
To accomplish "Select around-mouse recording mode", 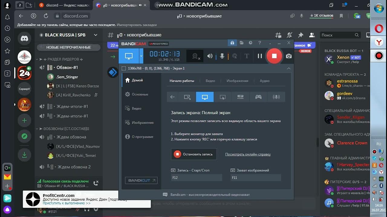I will point(223,97).
